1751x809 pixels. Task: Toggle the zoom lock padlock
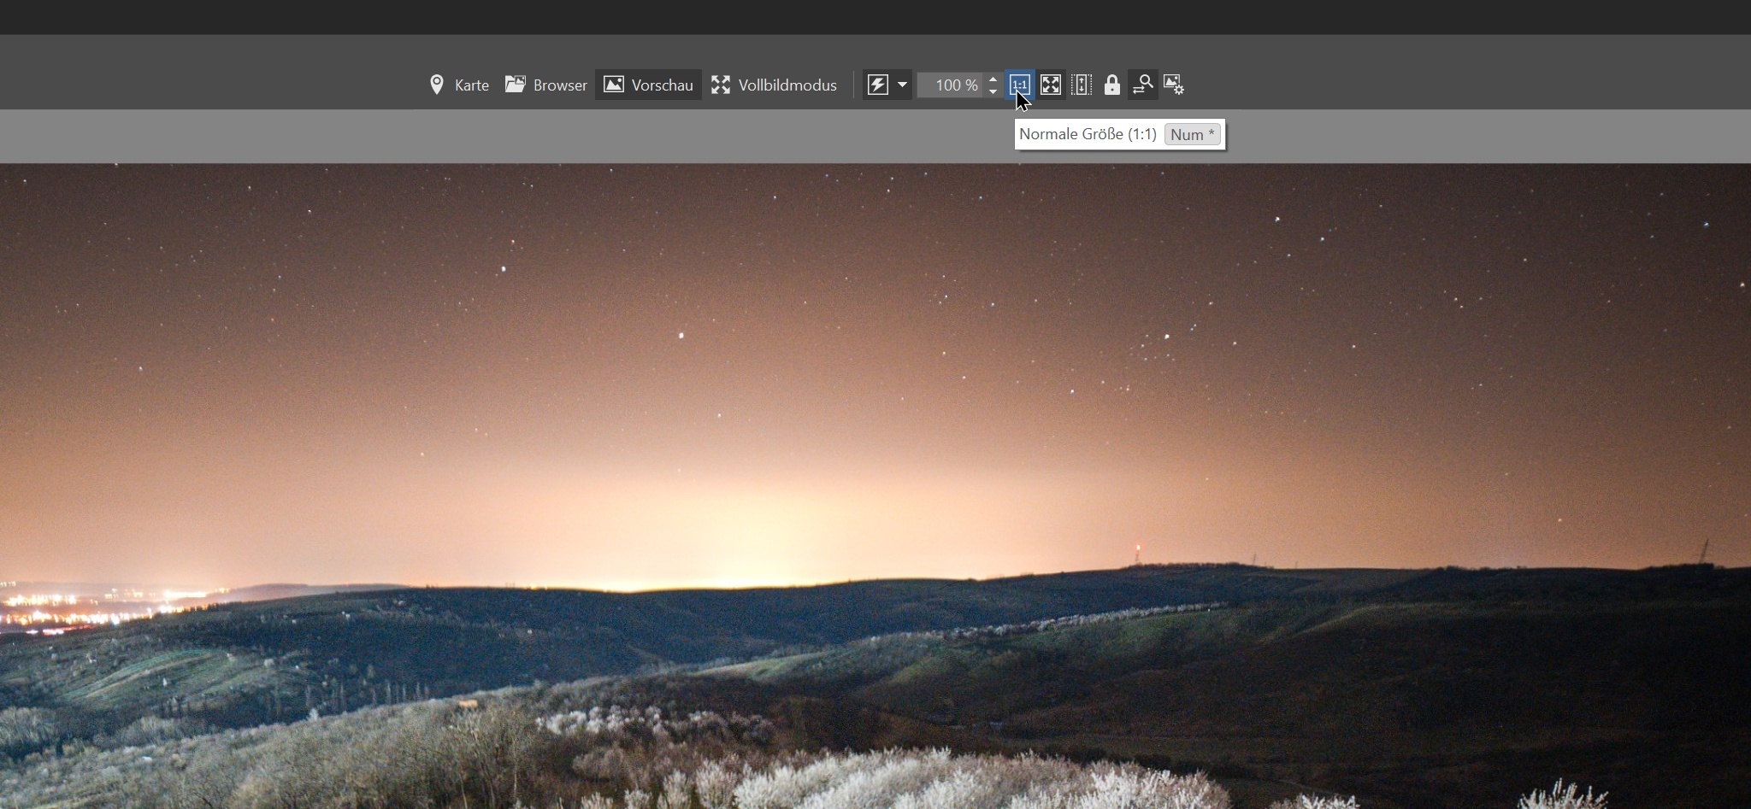pyautogui.click(x=1111, y=85)
